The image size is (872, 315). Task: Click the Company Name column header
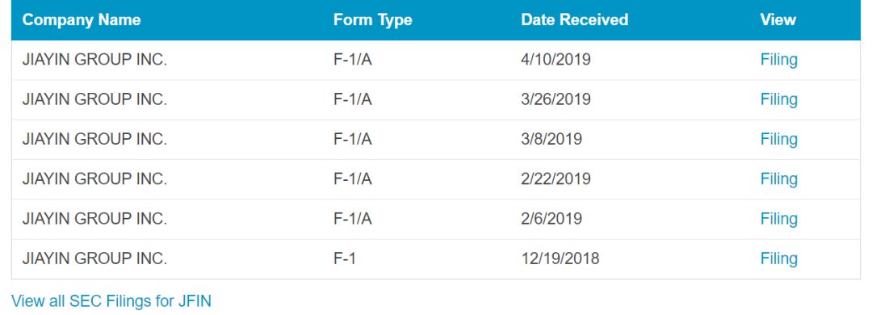[x=82, y=20]
